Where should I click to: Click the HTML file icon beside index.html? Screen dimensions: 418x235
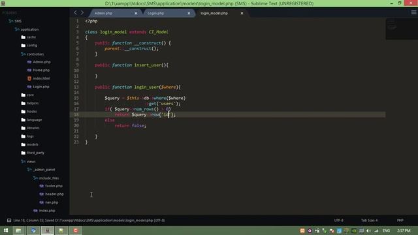pyautogui.click(x=29, y=78)
